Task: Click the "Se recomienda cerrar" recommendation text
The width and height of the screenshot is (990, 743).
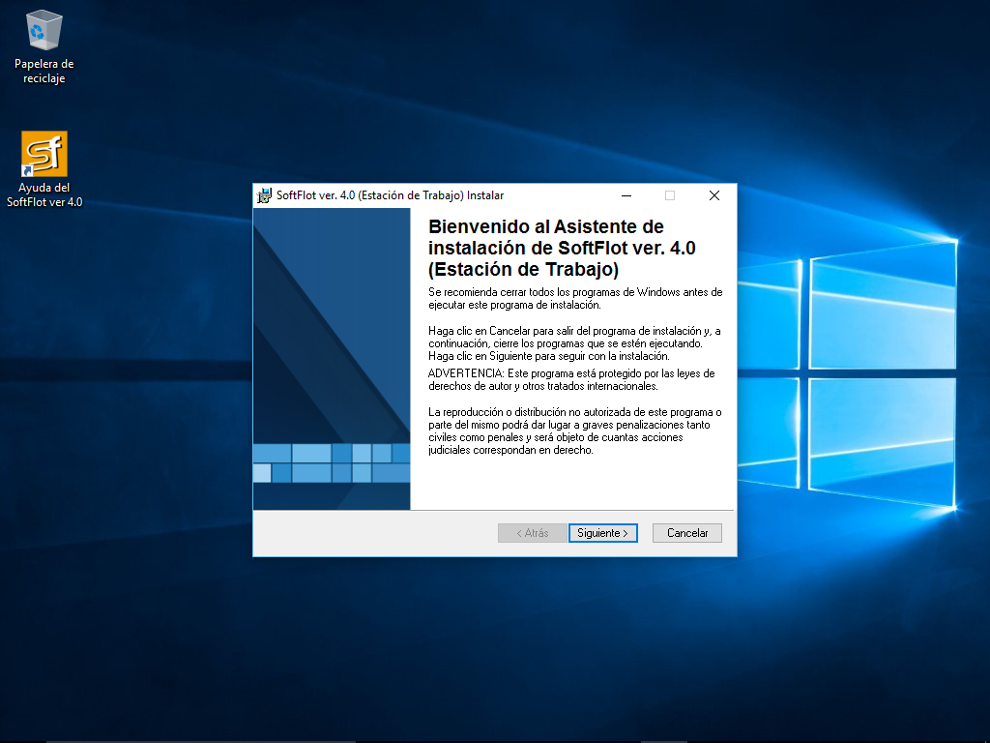Action: [574, 298]
